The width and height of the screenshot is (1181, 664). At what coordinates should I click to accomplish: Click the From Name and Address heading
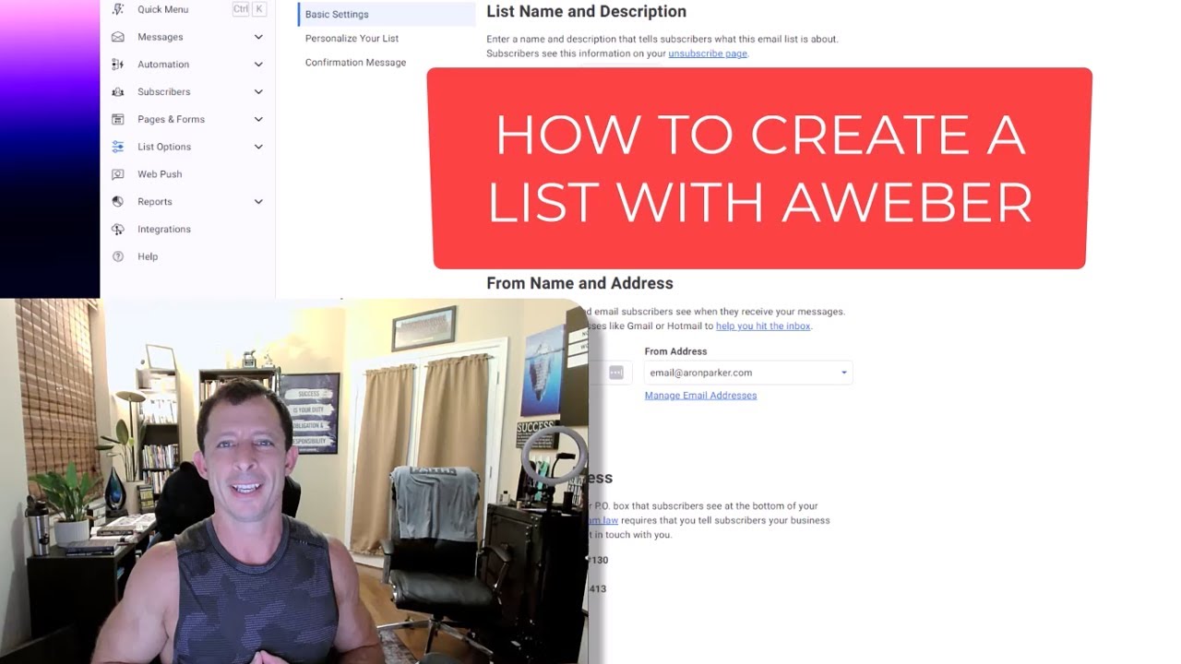pos(579,283)
